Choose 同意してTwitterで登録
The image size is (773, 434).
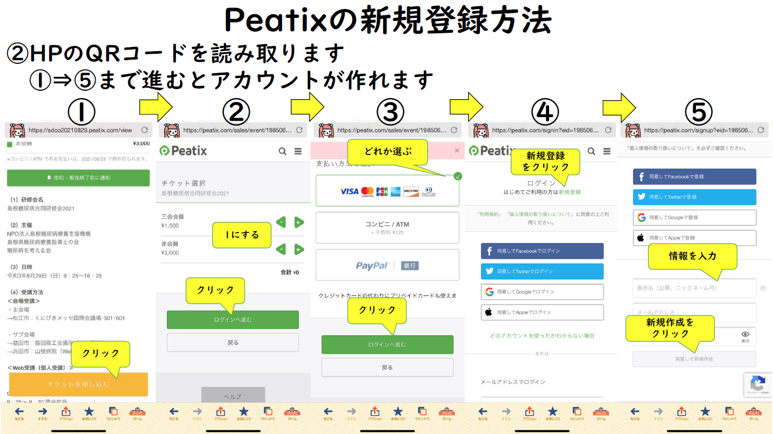coord(694,197)
